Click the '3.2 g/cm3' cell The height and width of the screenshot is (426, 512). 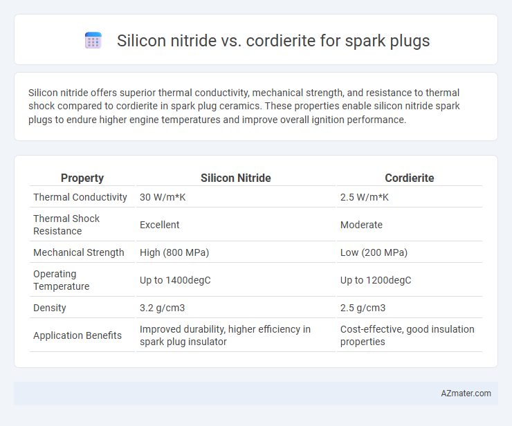(x=163, y=308)
